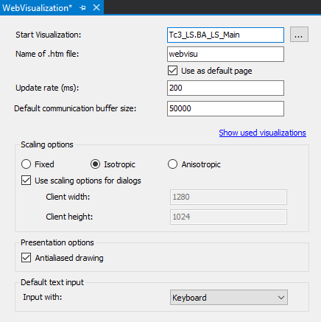Select the Fixed scaling option
The height and width of the screenshot is (322, 321).
26,164
